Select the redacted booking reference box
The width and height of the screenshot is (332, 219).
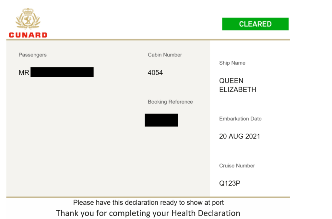coord(161,120)
